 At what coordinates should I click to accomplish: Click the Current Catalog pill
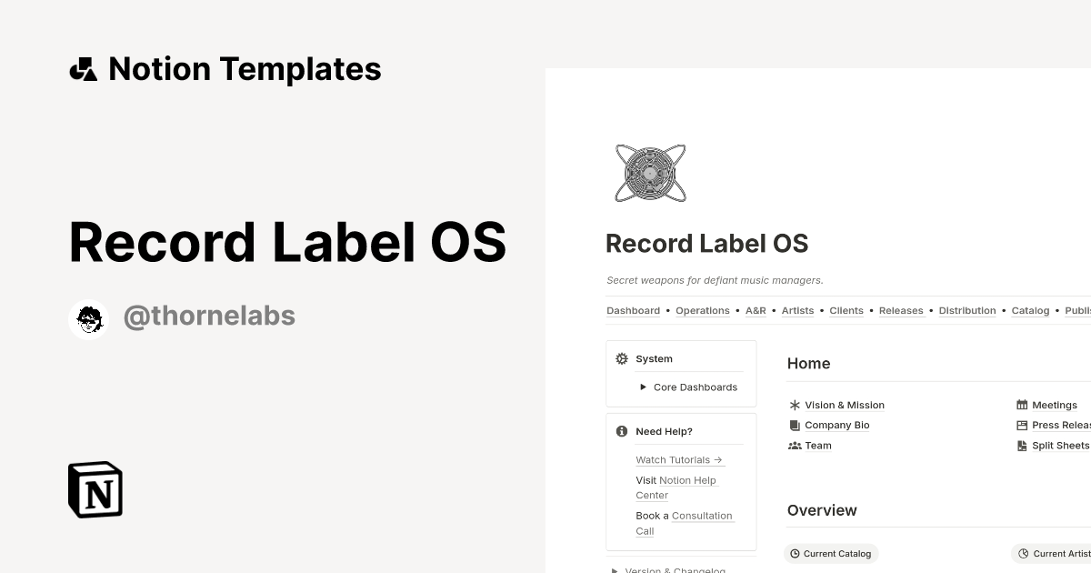[x=831, y=553]
